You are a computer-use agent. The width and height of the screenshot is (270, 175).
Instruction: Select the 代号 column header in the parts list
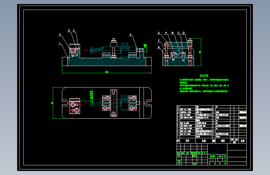coord(187,141)
